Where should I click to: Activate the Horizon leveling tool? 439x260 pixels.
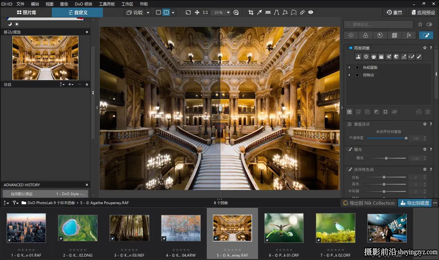(x=268, y=12)
